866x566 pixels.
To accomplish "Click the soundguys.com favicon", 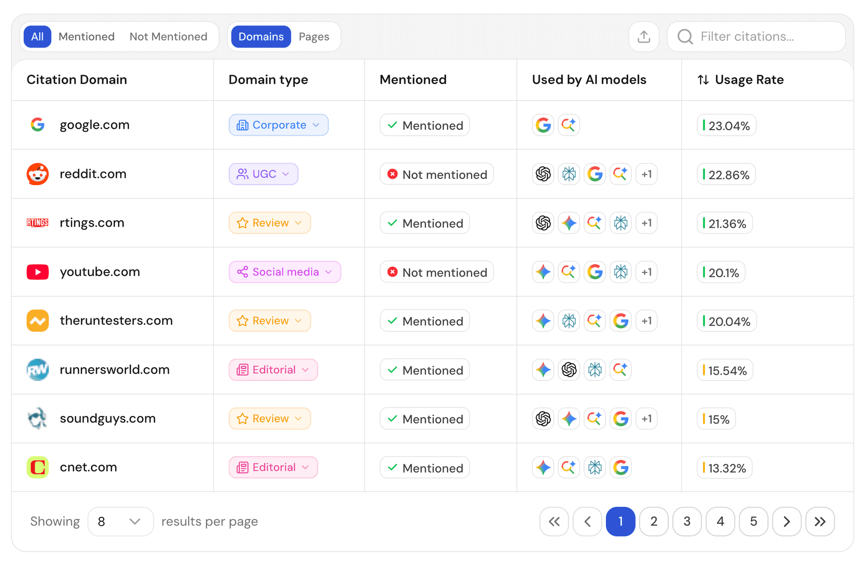I will (x=38, y=418).
